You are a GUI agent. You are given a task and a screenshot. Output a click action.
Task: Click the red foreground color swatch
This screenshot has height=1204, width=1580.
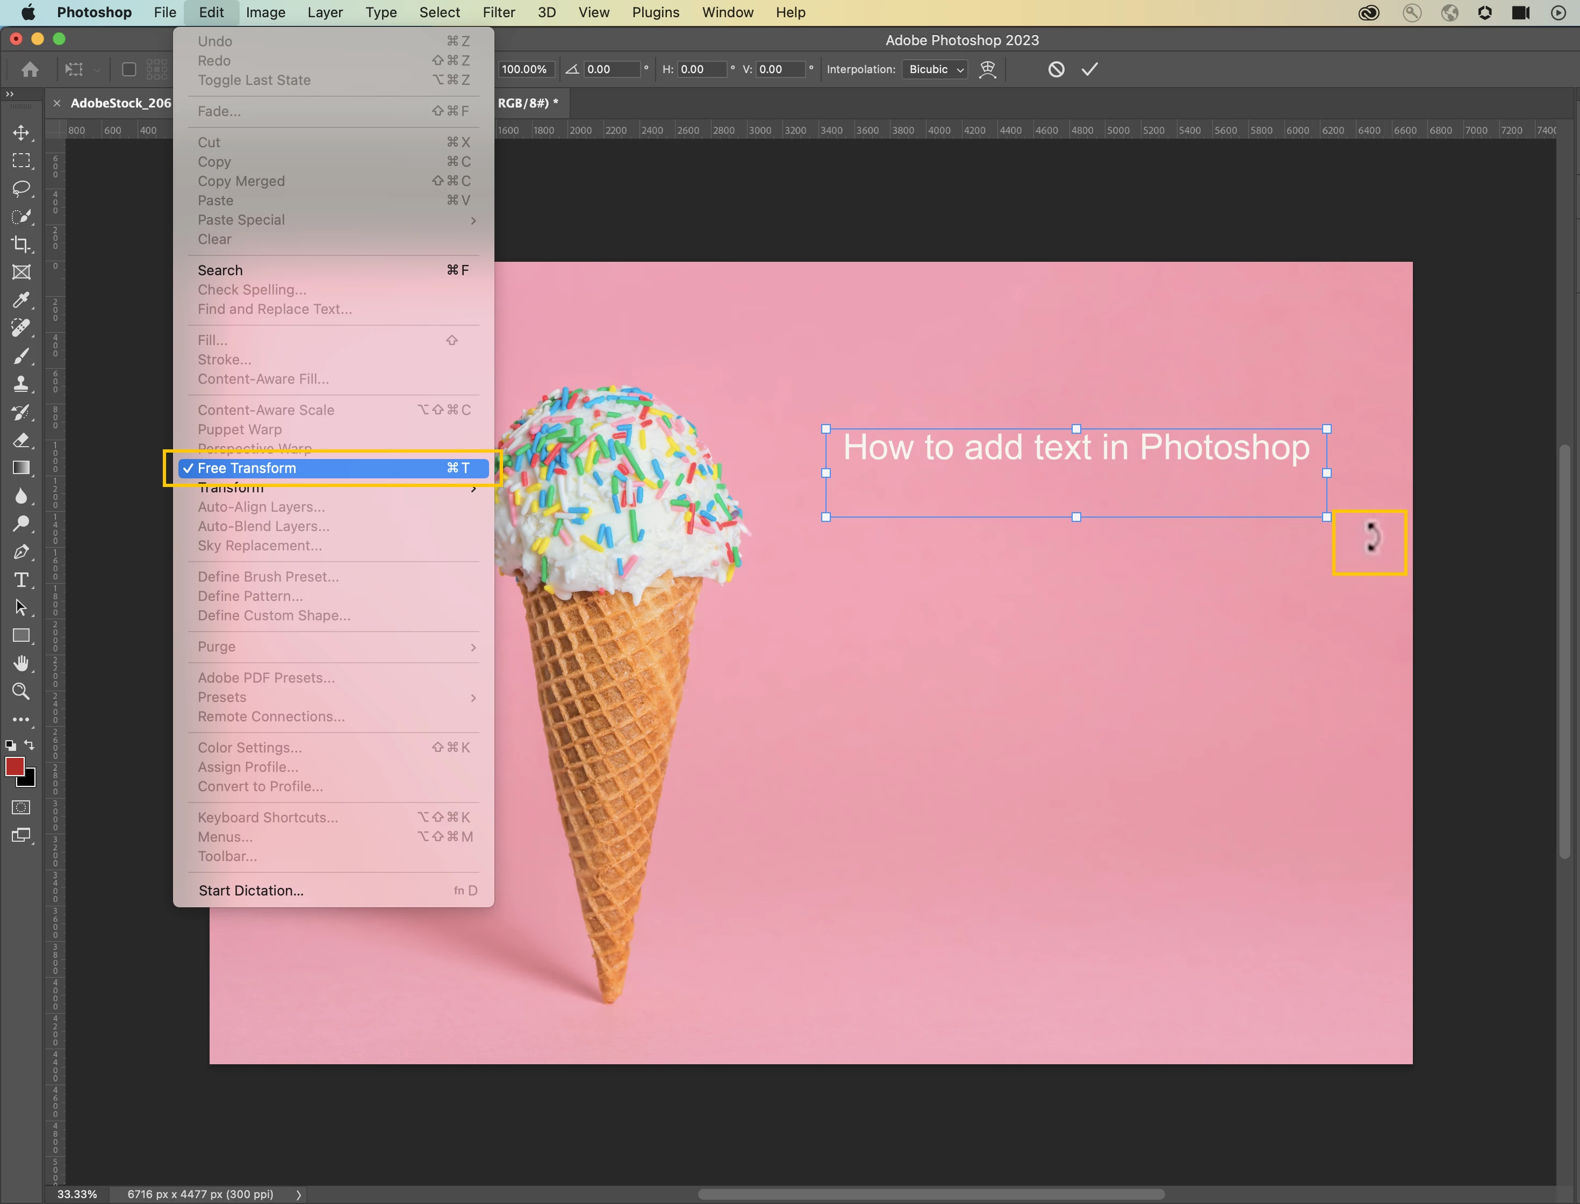[15, 766]
